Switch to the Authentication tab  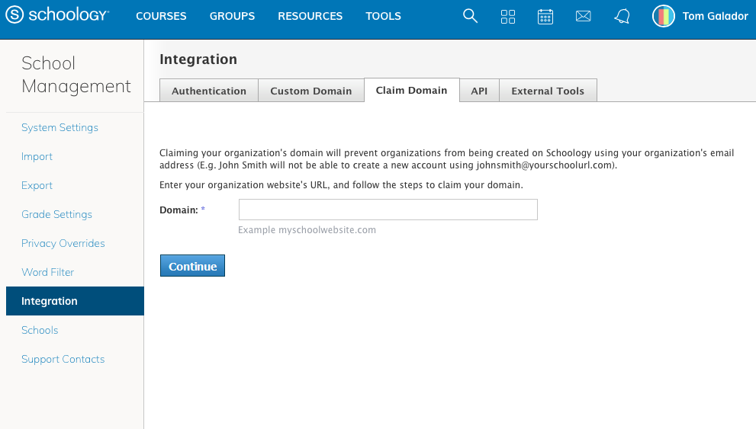tap(209, 91)
